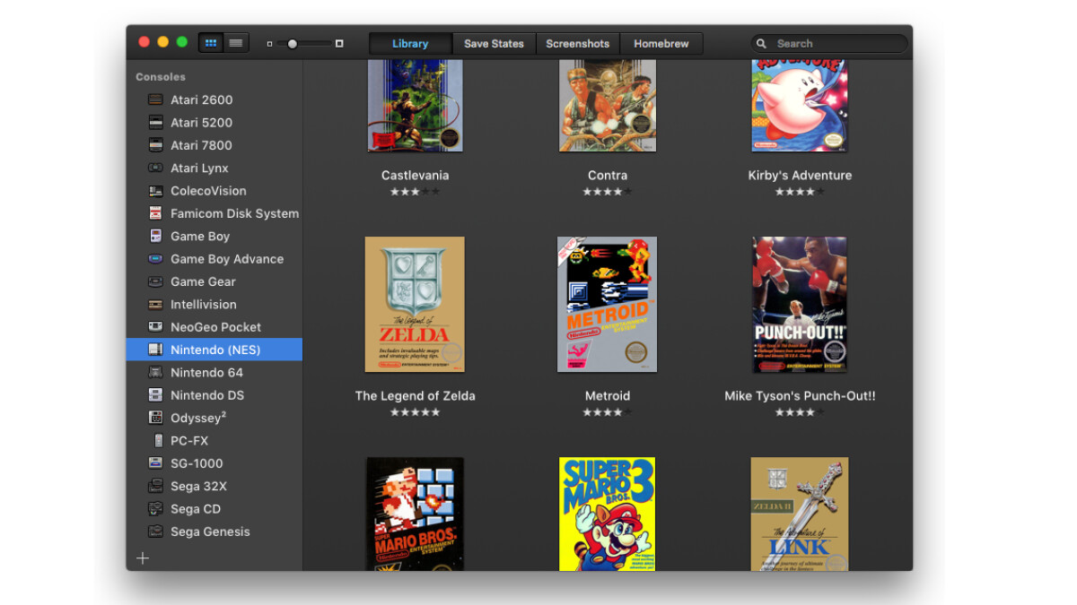The height and width of the screenshot is (605, 1077).
Task: Click the "Mike Tyson's Punch-Out!!" title
Action: (x=800, y=396)
